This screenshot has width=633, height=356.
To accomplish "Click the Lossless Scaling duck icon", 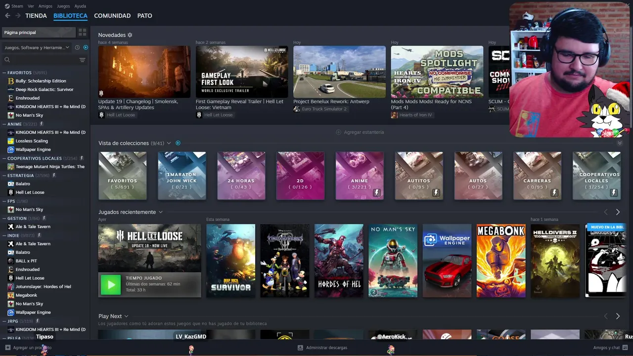I will [11, 141].
